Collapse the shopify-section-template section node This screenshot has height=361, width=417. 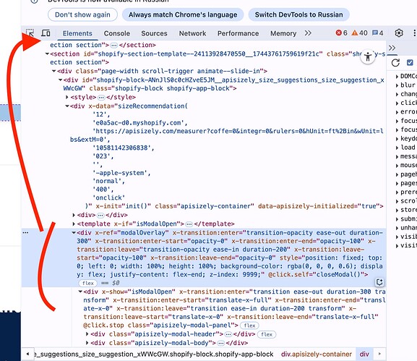coord(47,54)
